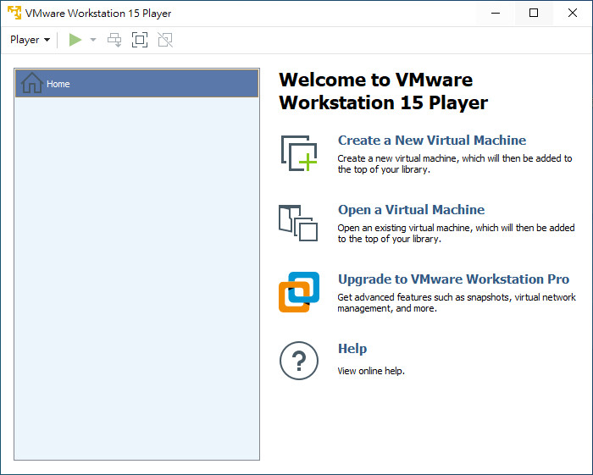This screenshot has width=593, height=475.
Task: Click the 'Create a new virtual machine, which will' description
Action: click(x=455, y=164)
